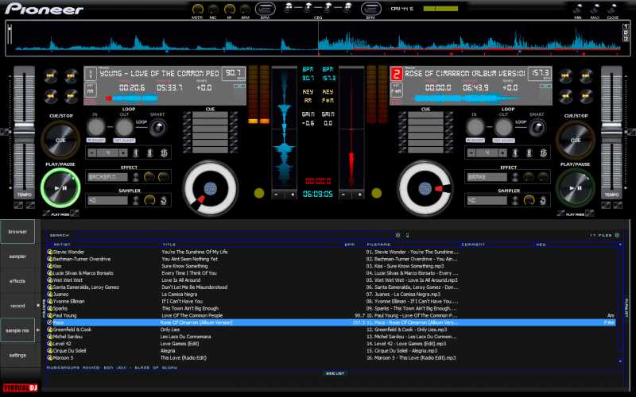The height and width of the screenshot is (397, 636).
Task: Click the SIDE LIST button
Action: click(x=335, y=373)
